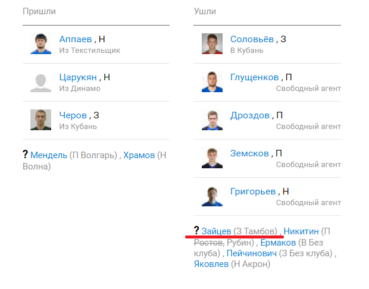The image size is (369, 289).
Task: Open the Соловьёв player link
Action: pos(252,39)
